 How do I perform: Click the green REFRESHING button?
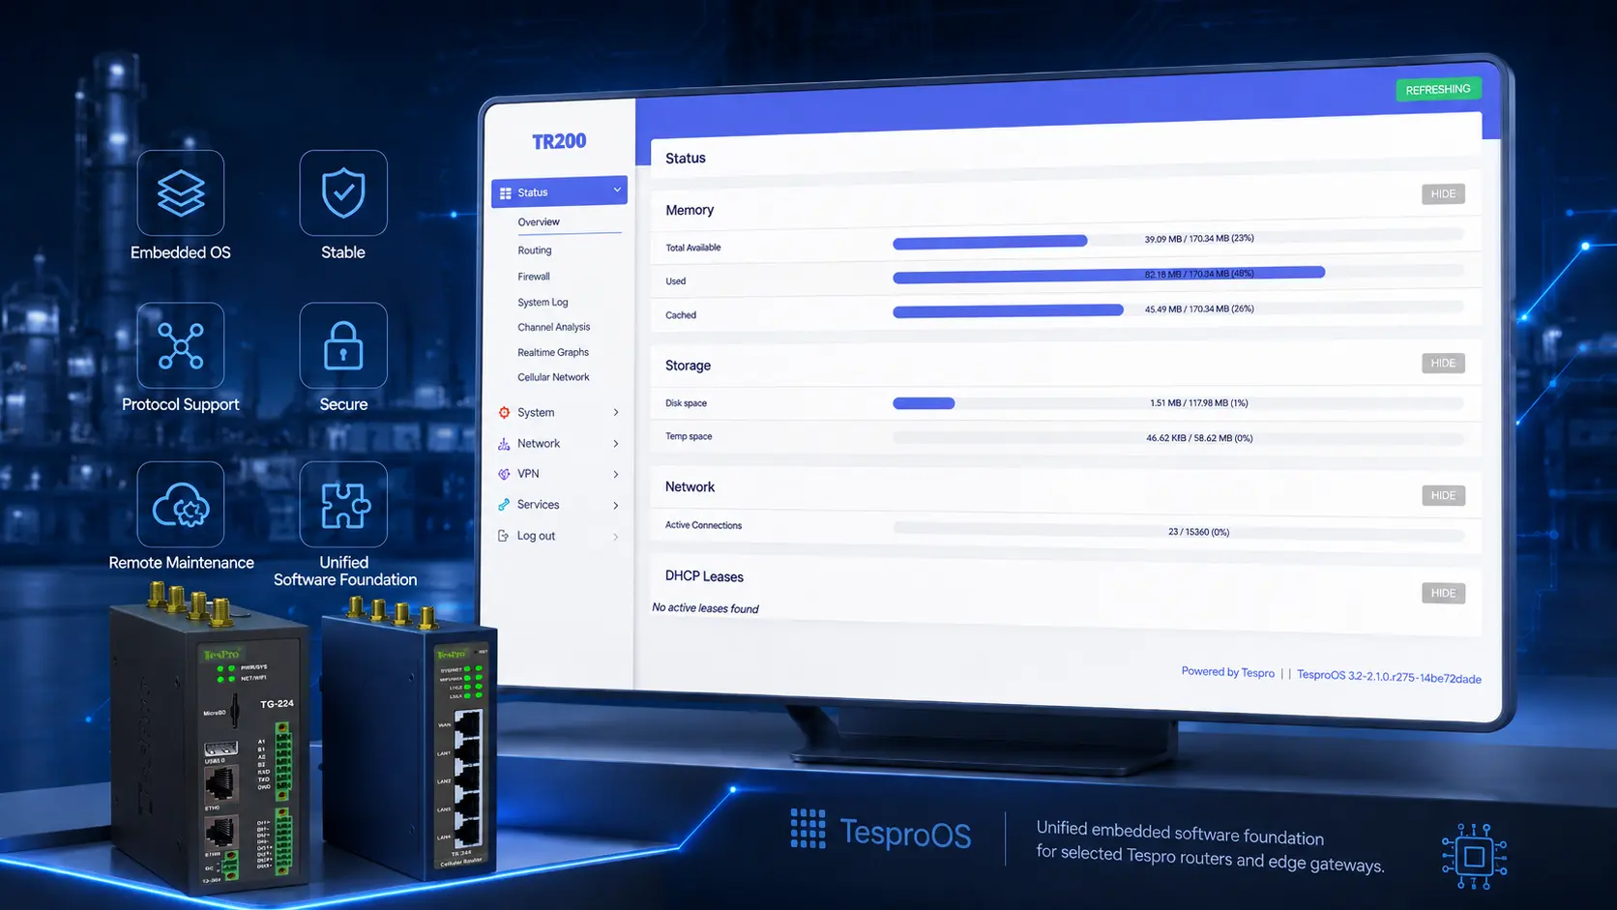[x=1438, y=90]
